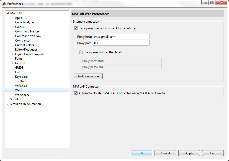Collapse the MATLAB tree node
The height and width of the screenshot is (161, 229).
[8, 13]
